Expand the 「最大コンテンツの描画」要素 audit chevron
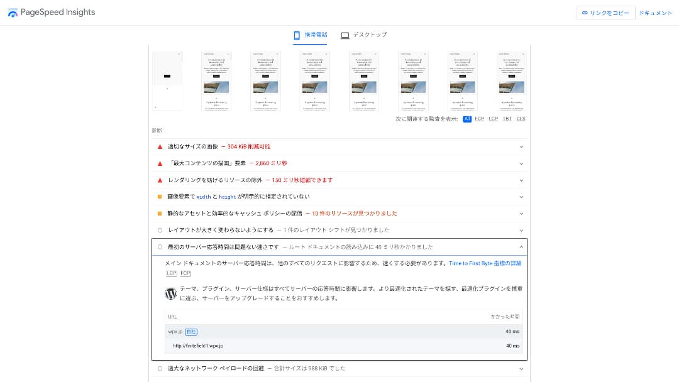The height and width of the screenshot is (382, 679). tap(521, 163)
